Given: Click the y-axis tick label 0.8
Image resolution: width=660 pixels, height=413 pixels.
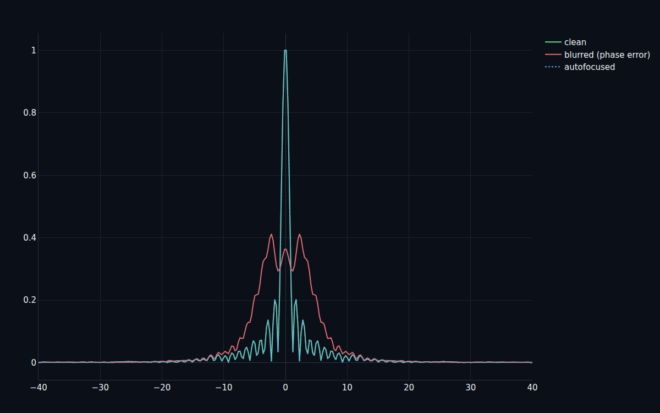Looking at the screenshot, I should (30, 112).
